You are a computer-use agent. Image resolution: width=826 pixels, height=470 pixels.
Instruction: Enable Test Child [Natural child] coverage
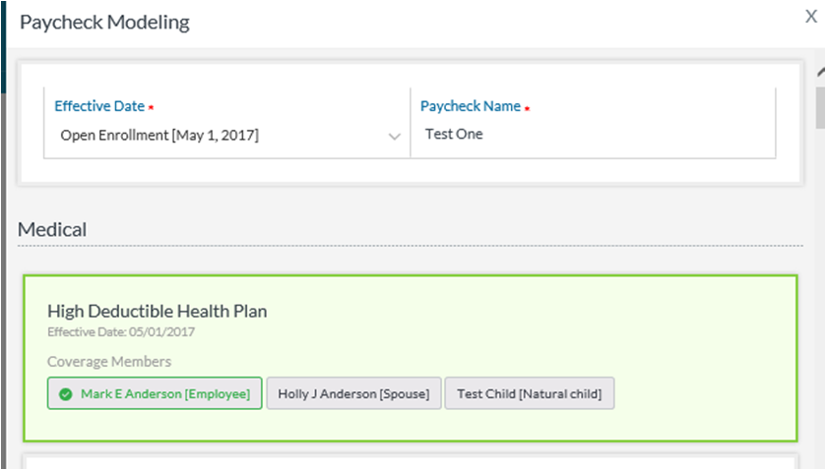pos(529,394)
